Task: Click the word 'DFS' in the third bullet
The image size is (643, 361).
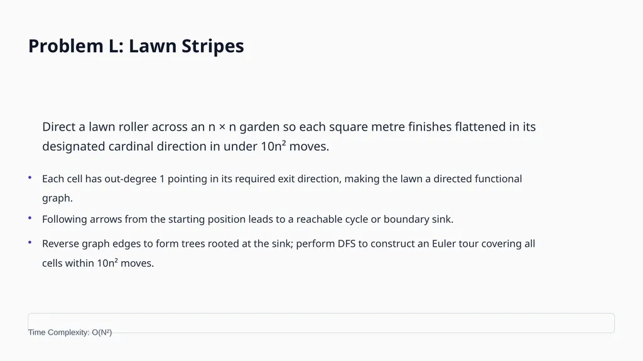Action: [x=347, y=244]
